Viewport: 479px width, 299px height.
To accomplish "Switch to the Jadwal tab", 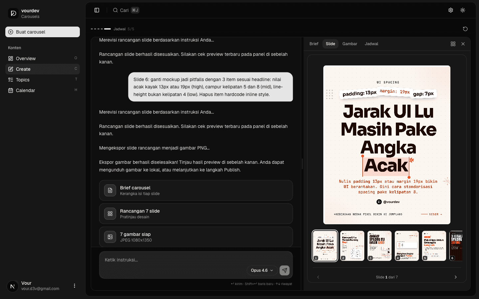I will click(x=371, y=44).
